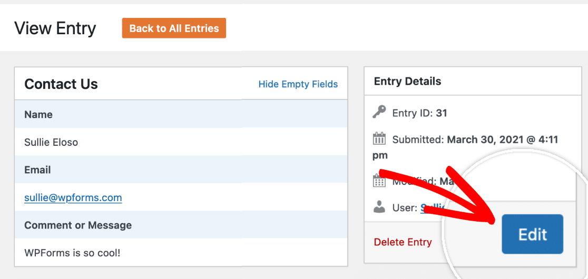
Task: Click the Name field label row
Action: click(181, 114)
